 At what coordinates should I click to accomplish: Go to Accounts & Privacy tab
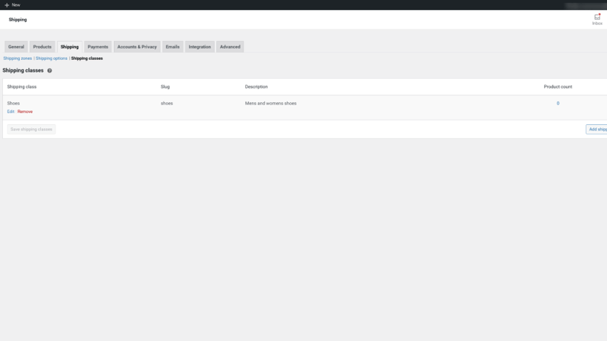(x=137, y=47)
